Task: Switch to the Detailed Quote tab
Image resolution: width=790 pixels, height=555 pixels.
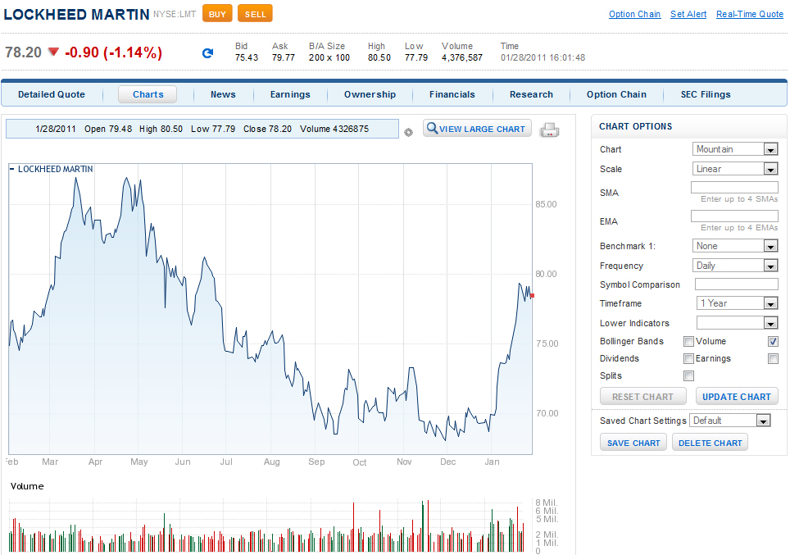Action: tap(52, 94)
